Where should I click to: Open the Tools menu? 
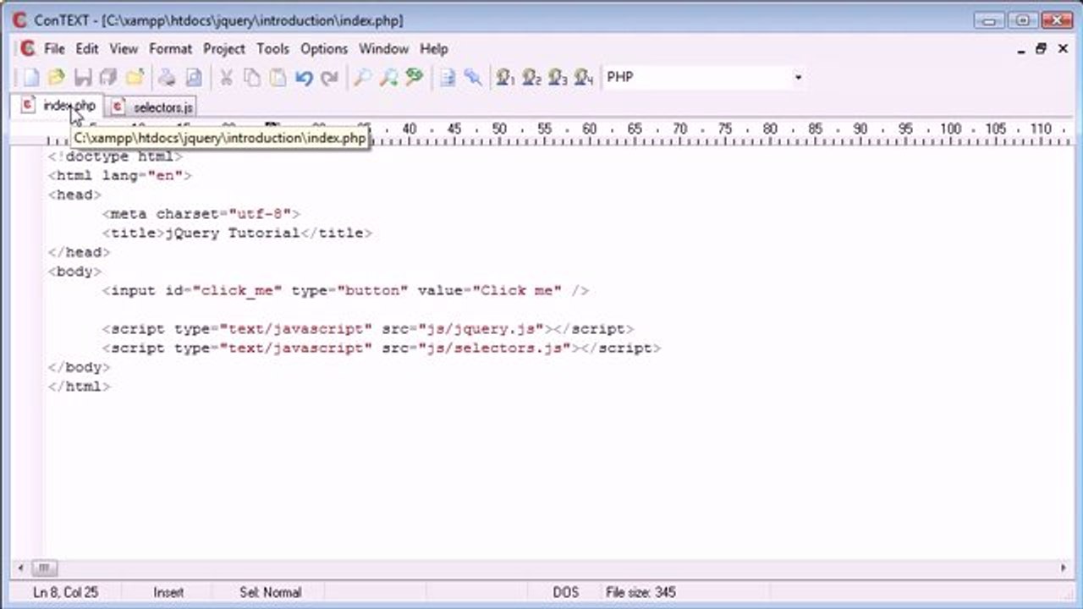(272, 49)
